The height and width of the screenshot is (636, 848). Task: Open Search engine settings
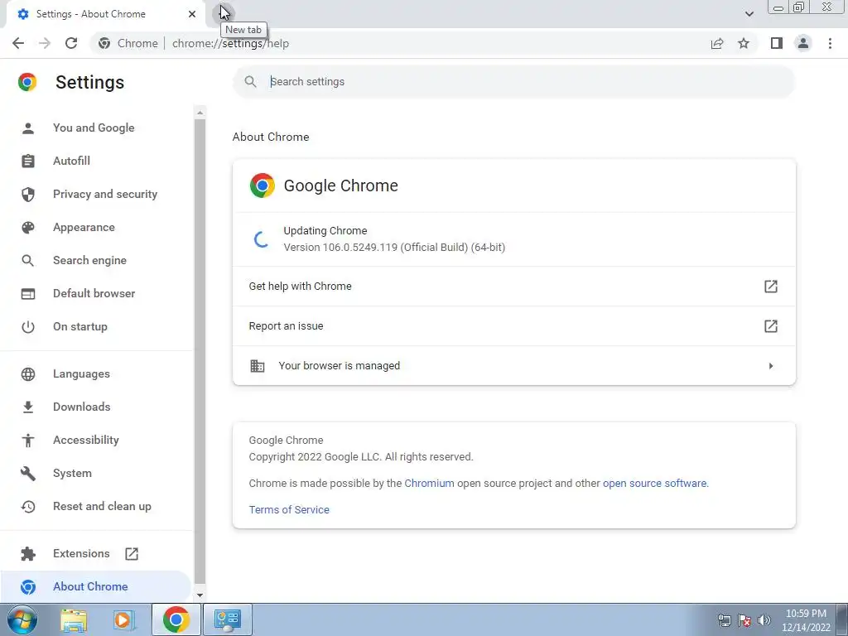(89, 260)
